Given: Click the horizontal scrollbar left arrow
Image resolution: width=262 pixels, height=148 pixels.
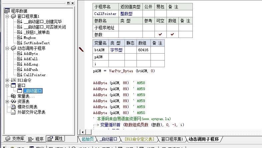Looking at the screenshot, I should 83,132.
